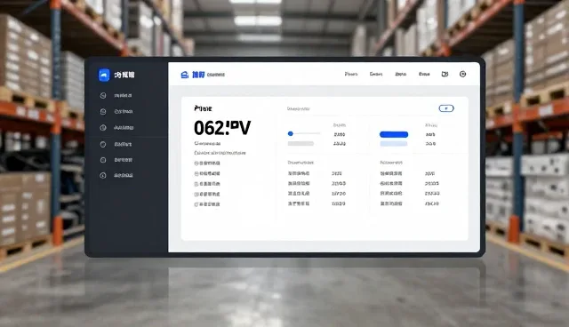Select the second sidebar navigation icon
569x327 pixels.
103,112
